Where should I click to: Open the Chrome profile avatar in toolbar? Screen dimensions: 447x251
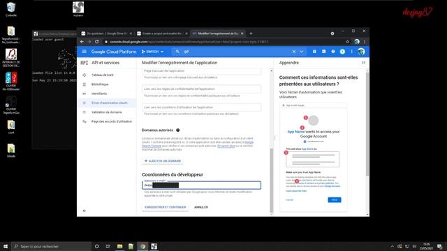click(357, 42)
